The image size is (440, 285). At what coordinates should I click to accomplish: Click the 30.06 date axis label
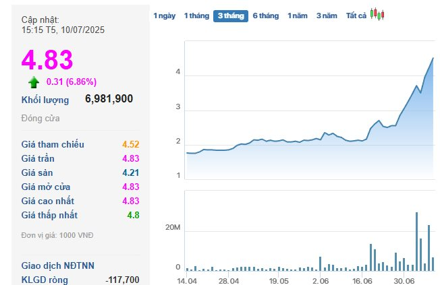point(404,280)
